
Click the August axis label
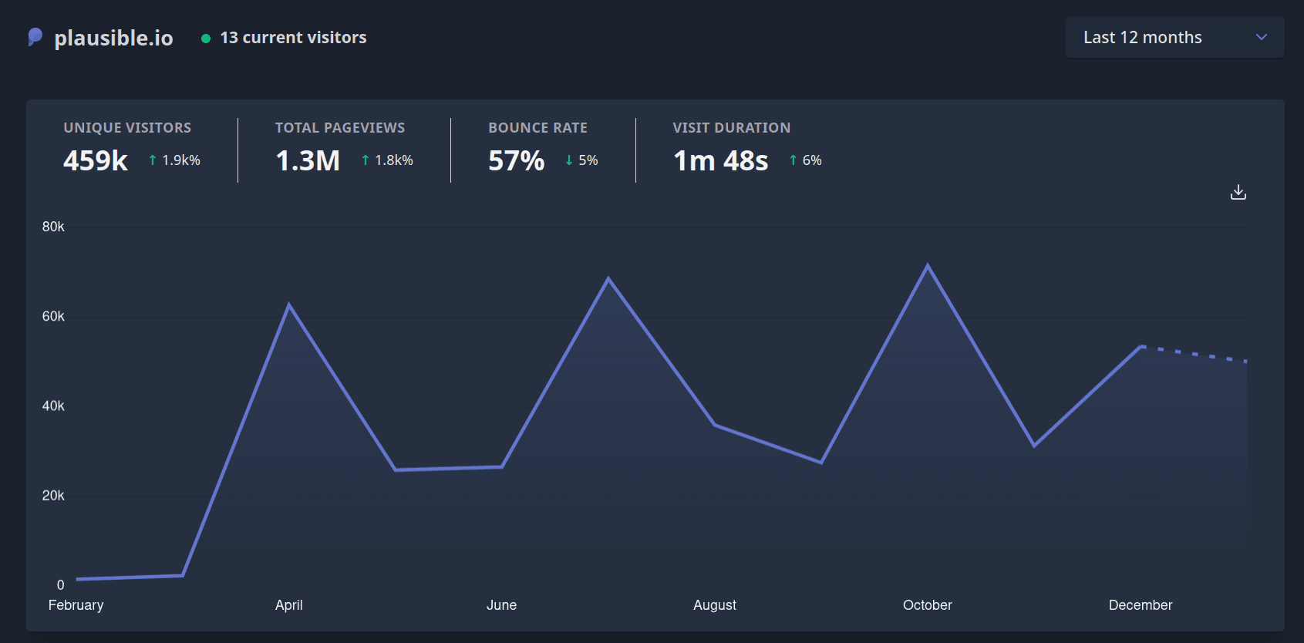[715, 605]
